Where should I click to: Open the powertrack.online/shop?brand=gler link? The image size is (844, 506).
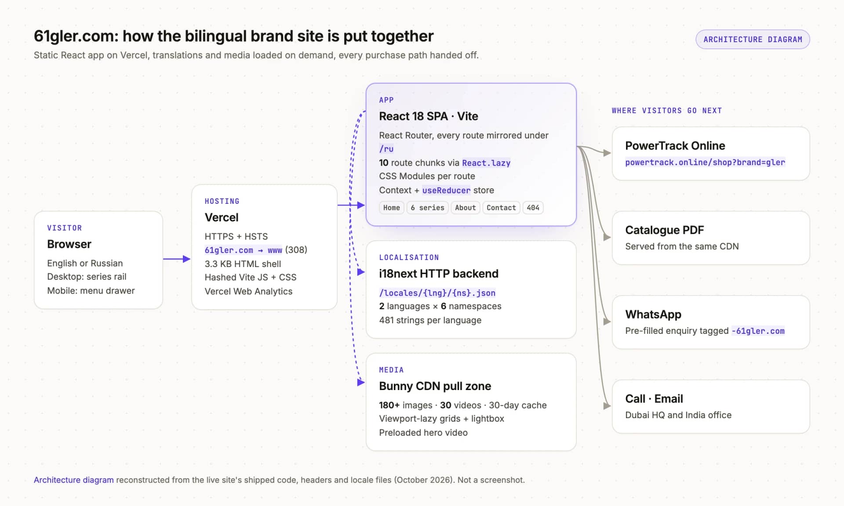[705, 163]
